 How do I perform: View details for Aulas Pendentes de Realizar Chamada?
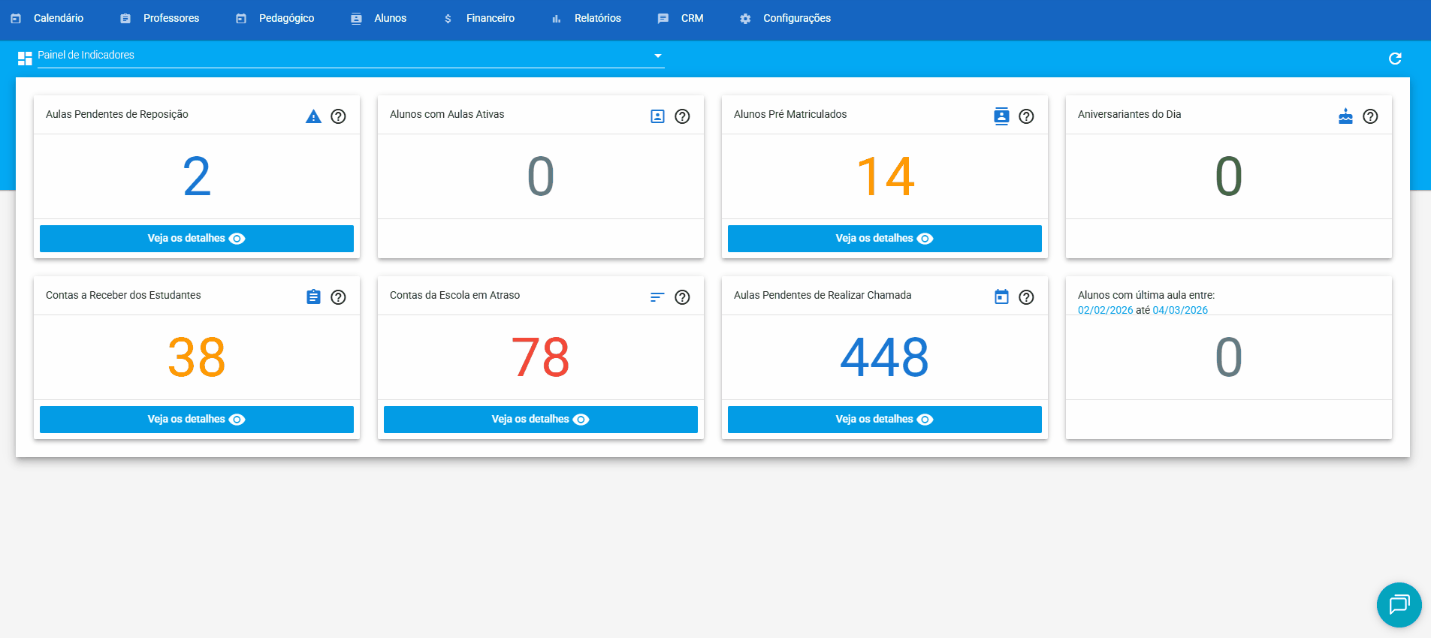tap(884, 420)
